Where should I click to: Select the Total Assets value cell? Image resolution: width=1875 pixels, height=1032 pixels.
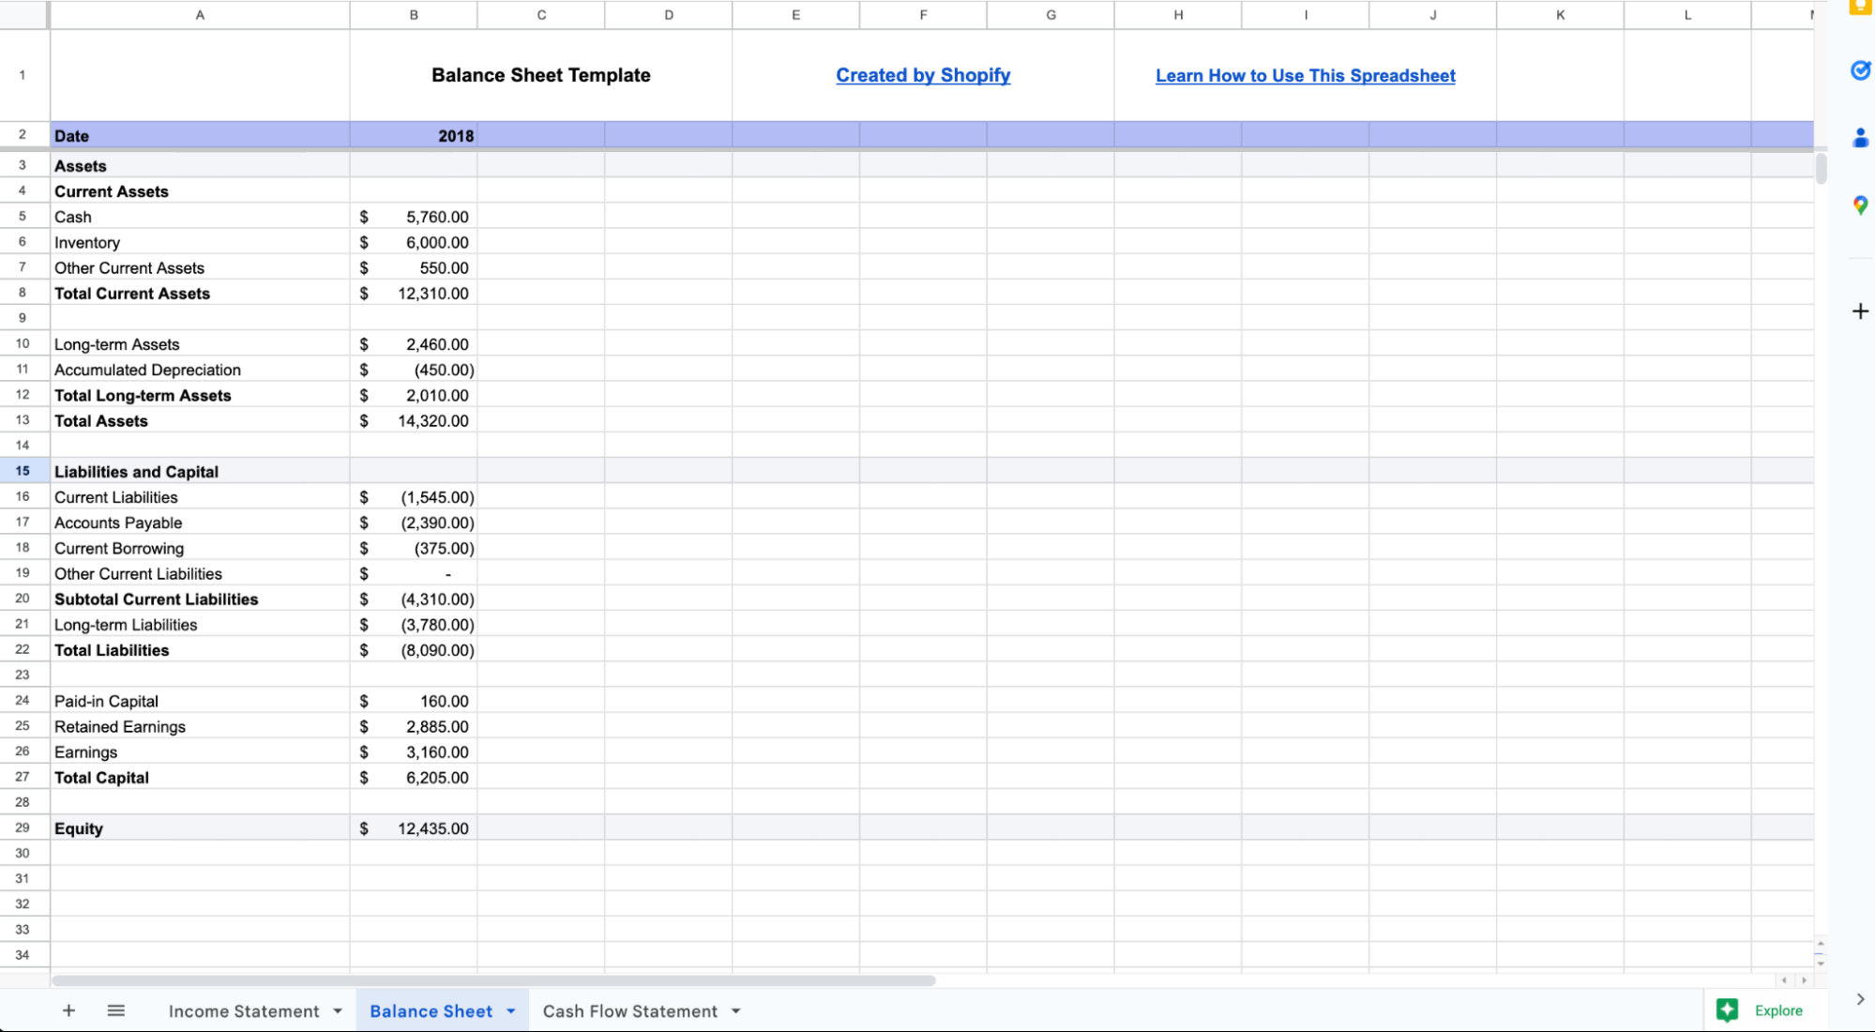pos(414,421)
